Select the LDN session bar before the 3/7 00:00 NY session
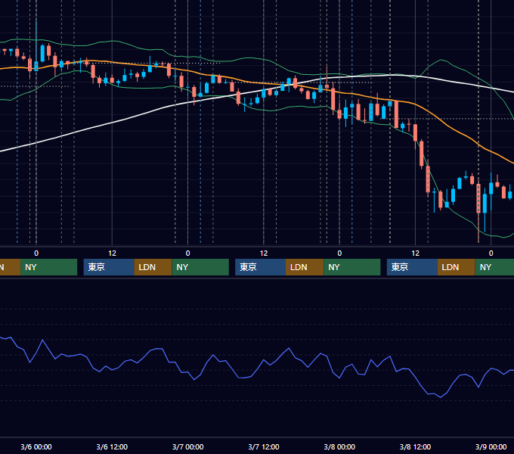This screenshot has height=454, width=514. (153, 267)
